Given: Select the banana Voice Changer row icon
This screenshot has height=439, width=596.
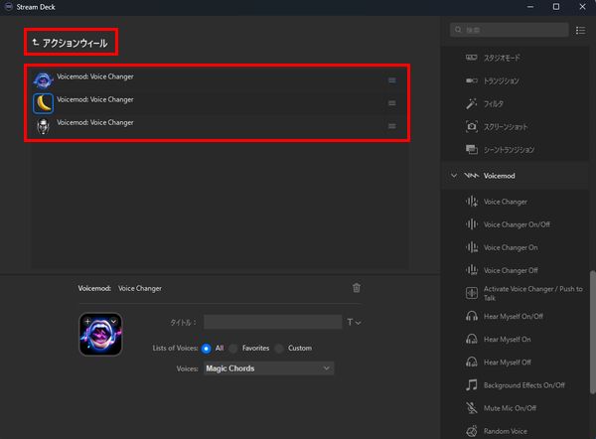Looking at the screenshot, I should click(x=43, y=103).
